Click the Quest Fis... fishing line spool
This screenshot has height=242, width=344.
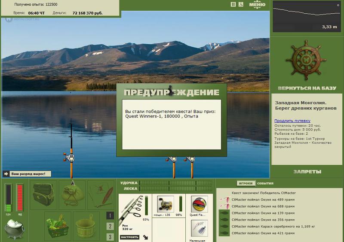pyautogui.click(x=199, y=204)
